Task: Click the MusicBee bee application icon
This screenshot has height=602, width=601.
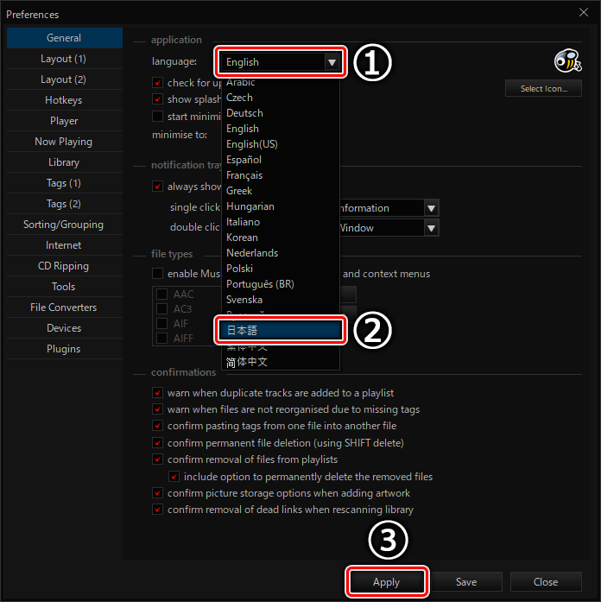Action: 567,60
